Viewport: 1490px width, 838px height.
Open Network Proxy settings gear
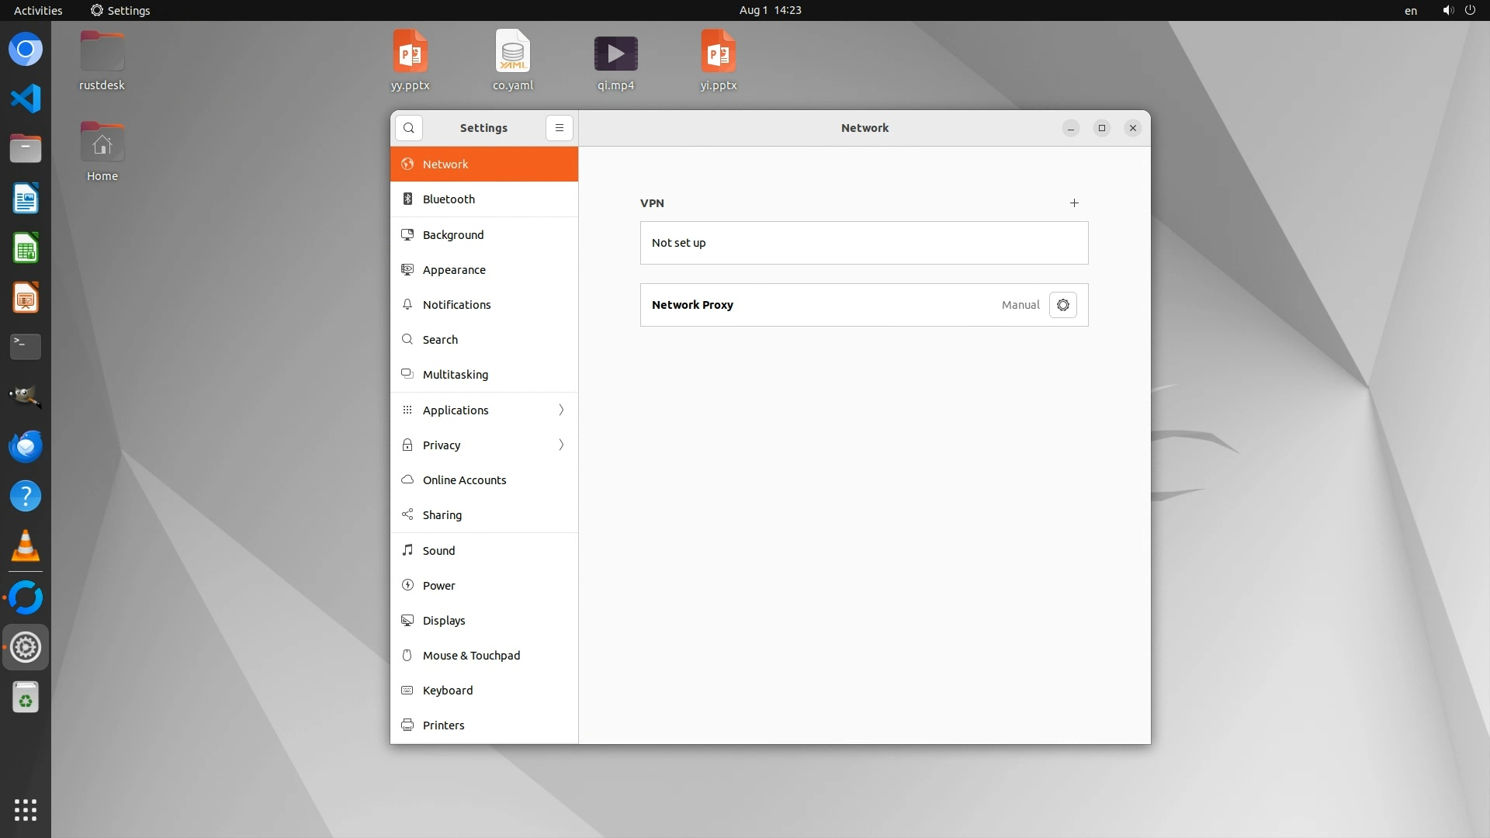tap(1062, 305)
